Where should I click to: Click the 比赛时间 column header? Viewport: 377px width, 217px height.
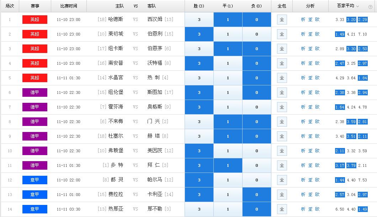(x=69, y=6)
